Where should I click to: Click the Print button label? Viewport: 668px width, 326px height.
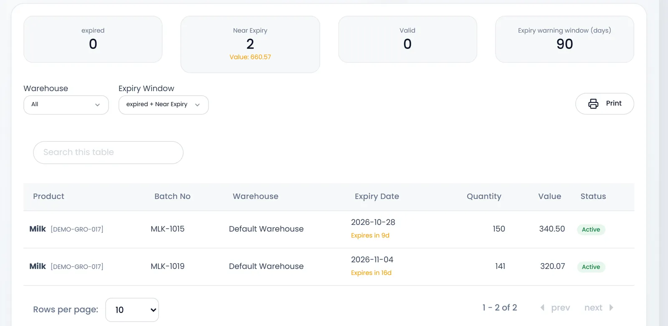click(x=614, y=103)
